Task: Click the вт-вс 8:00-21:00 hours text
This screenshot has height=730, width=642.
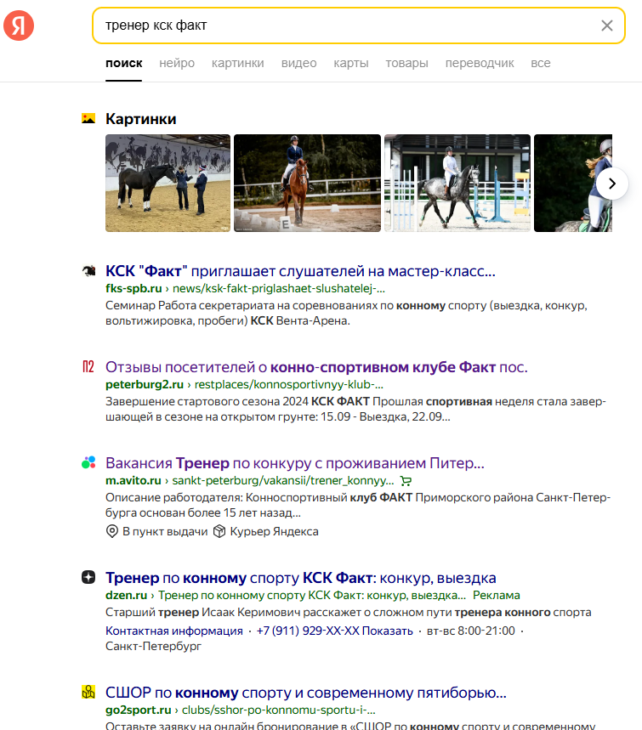Action: pyautogui.click(x=470, y=631)
